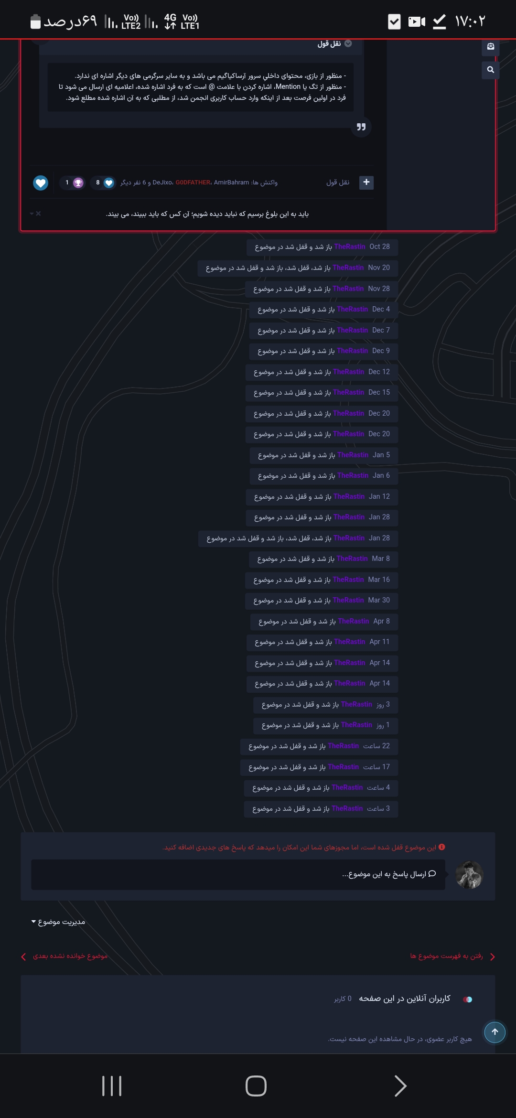This screenshot has width=516, height=1118.
Task: Tap the battery icon in status bar
Action: tap(36, 21)
